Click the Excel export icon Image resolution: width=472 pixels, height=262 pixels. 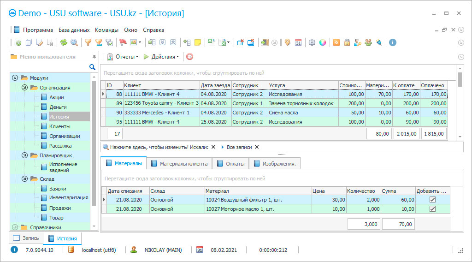211,42
